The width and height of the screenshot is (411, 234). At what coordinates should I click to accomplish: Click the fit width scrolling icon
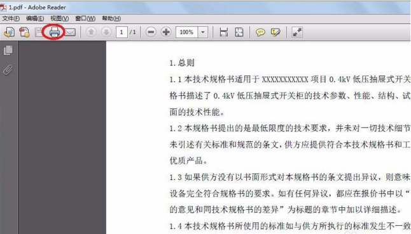(223, 32)
